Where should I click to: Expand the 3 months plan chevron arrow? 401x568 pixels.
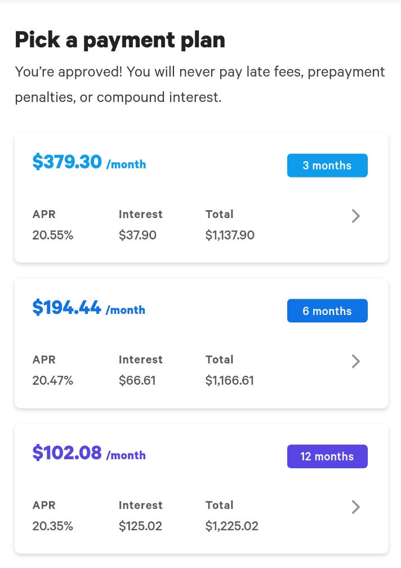point(355,216)
